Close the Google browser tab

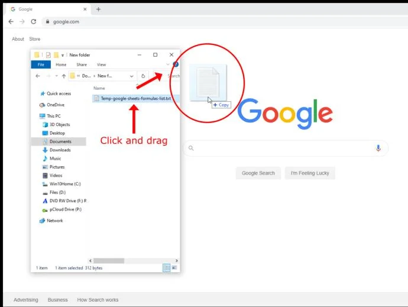coord(85,9)
